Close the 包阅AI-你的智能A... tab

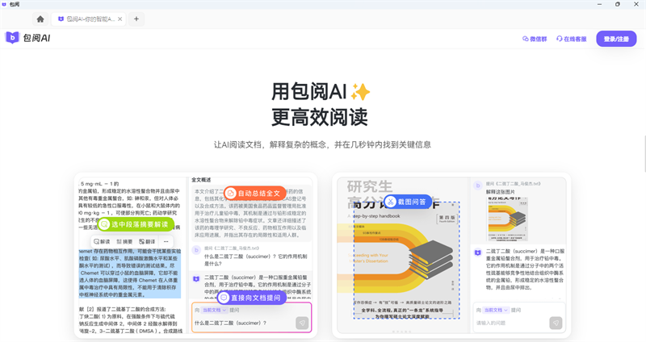click(120, 19)
